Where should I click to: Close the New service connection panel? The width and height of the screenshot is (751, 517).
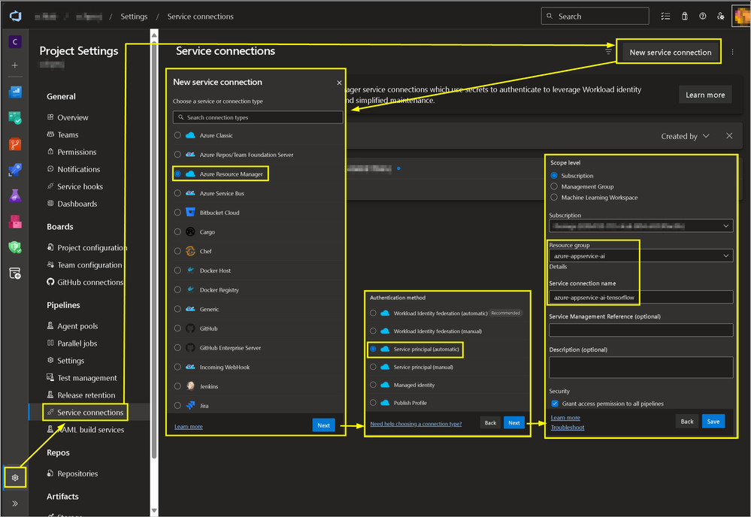339,83
